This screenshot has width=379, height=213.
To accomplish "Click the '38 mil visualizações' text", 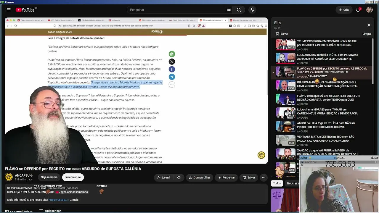I will tap(20, 188).
